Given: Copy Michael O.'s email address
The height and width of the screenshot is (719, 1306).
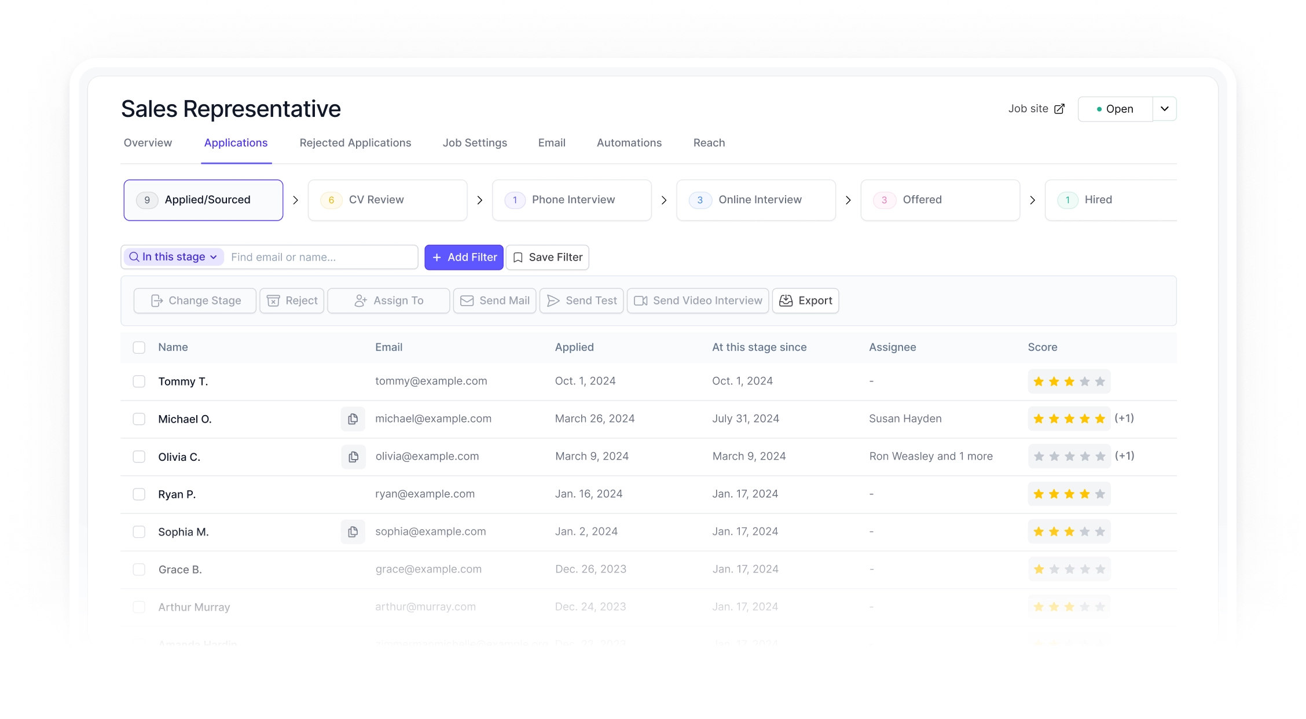Looking at the screenshot, I should point(353,419).
